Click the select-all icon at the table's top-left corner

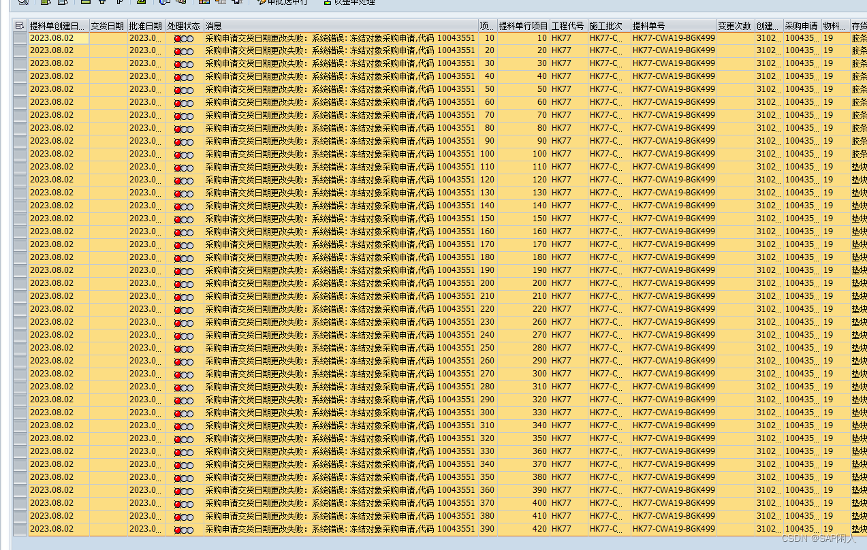19,25
